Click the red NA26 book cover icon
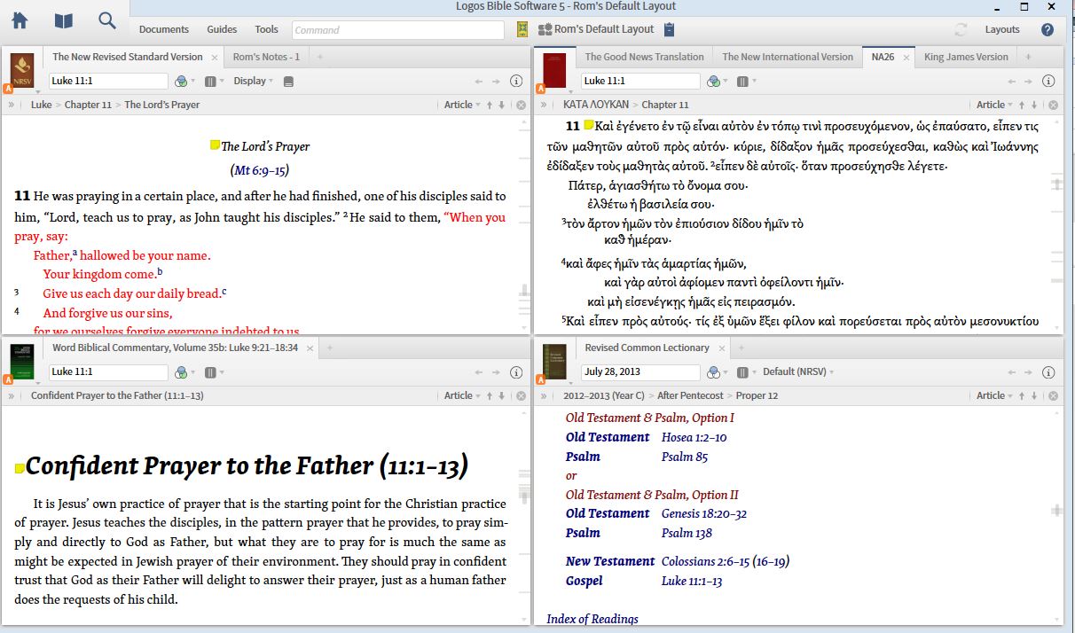 (x=555, y=69)
